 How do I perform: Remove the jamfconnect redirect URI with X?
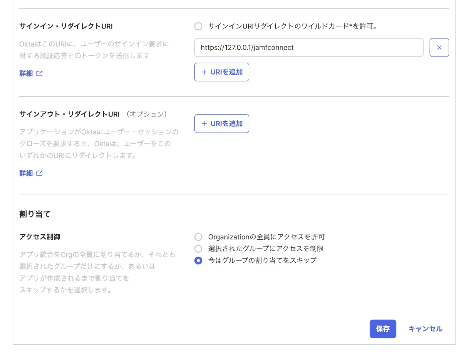point(439,48)
